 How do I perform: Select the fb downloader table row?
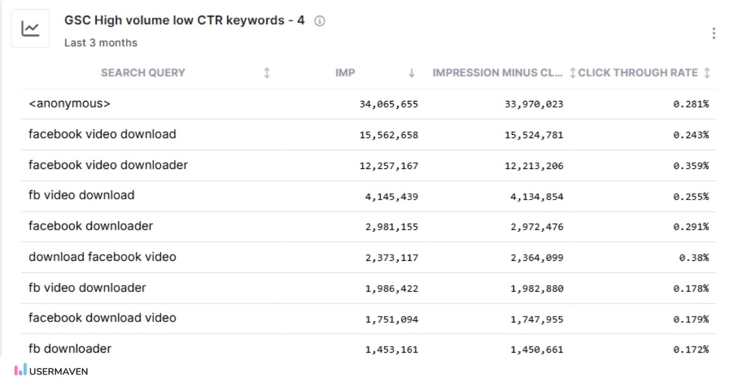point(69,348)
